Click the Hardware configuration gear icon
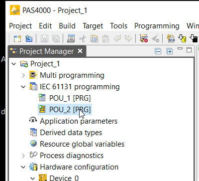This screenshot has width=199, height=181. click(33, 167)
